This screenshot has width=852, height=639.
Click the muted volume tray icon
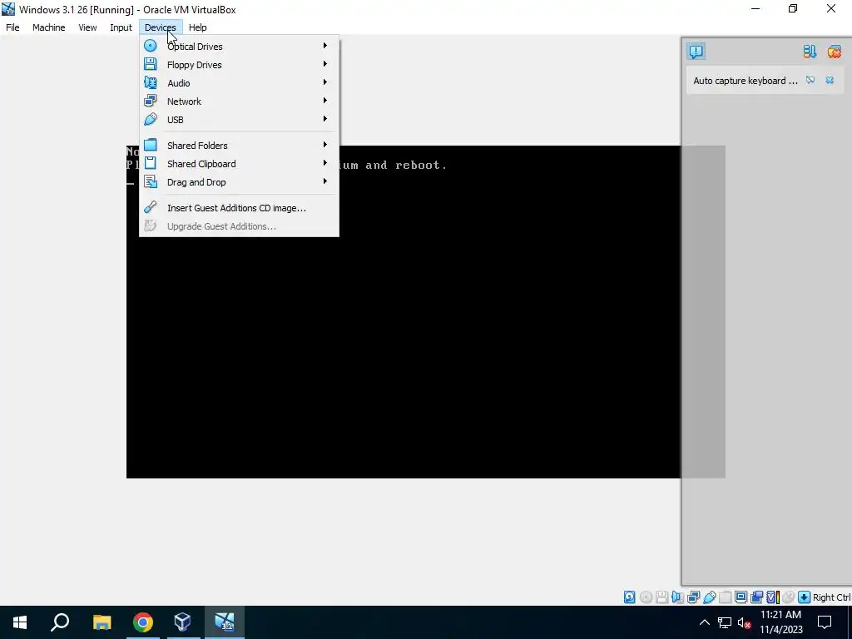point(745,622)
